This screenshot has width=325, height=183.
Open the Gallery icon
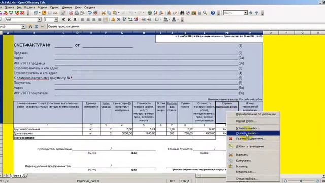pyautogui.click(x=193, y=13)
